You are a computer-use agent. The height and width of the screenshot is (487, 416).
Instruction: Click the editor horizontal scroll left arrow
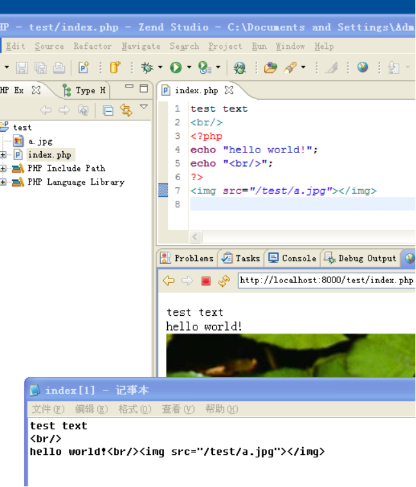pyautogui.click(x=195, y=237)
